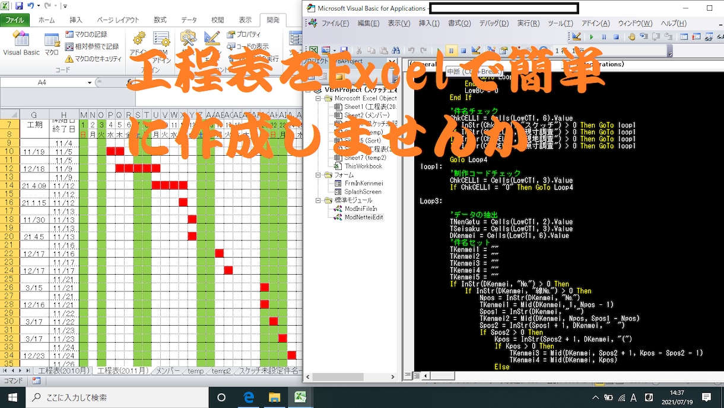This screenshot has width=724, height=408.
Task: Open Immediate window icon on Debug toolbar
Action: [696, 36]
